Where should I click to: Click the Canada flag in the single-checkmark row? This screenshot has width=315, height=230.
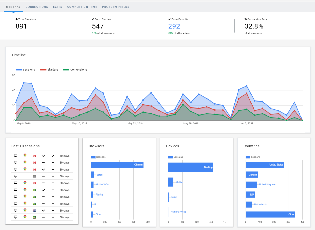tap(34, 170)
